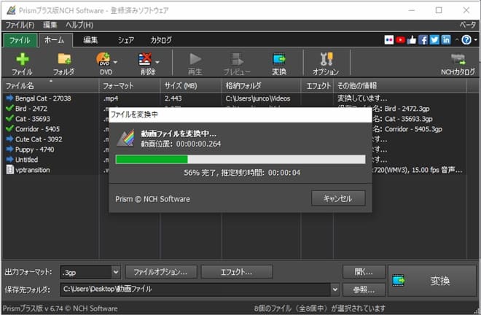Click the ベータ link in menu bar
The height and width of the screenshot is (315, 481).
[468, 25]
